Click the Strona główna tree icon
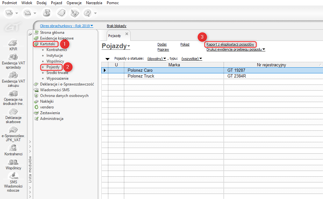Screen dimensions: 323x199 click(x=36, y=33)
